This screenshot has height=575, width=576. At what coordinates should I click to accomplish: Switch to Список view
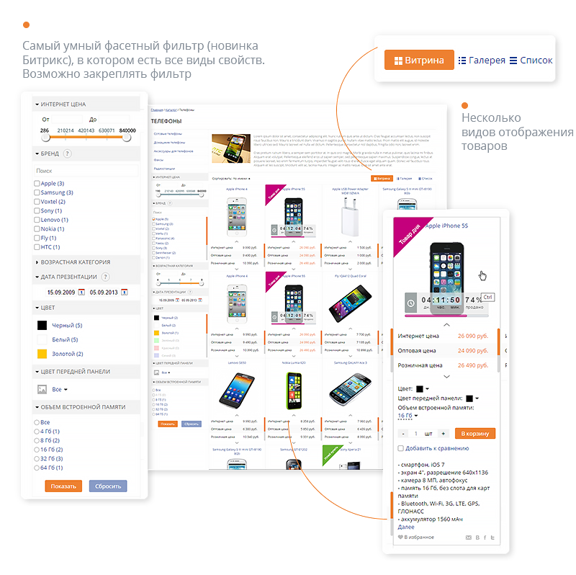[531, 61]
